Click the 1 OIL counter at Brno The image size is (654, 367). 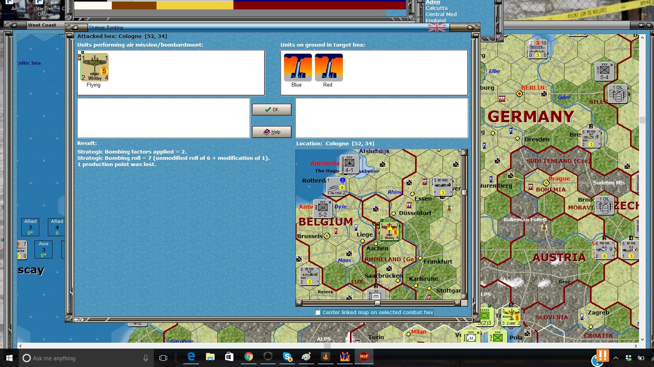(x=605, y=205)
